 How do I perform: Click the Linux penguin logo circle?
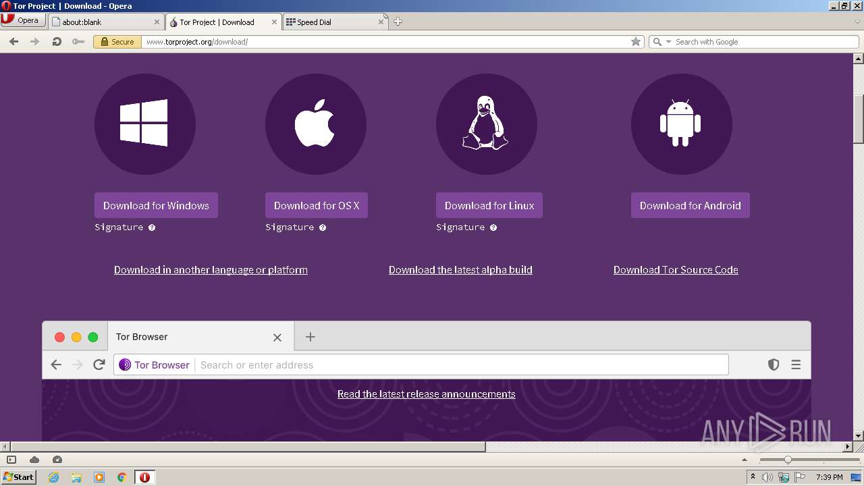(486, 124)
